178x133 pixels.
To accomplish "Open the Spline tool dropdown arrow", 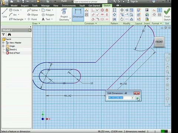I will (40, 10).
